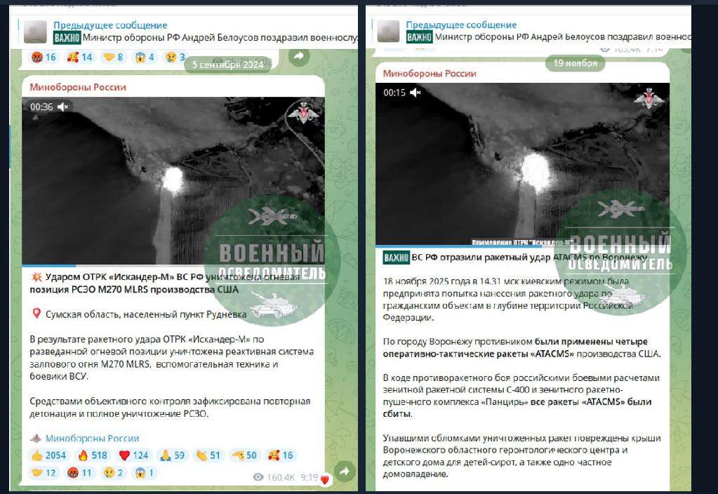Click the 14 hearts-face reaction on the earlier message
This screenshot has width=718, height=494.
click(x=80, y=58)
